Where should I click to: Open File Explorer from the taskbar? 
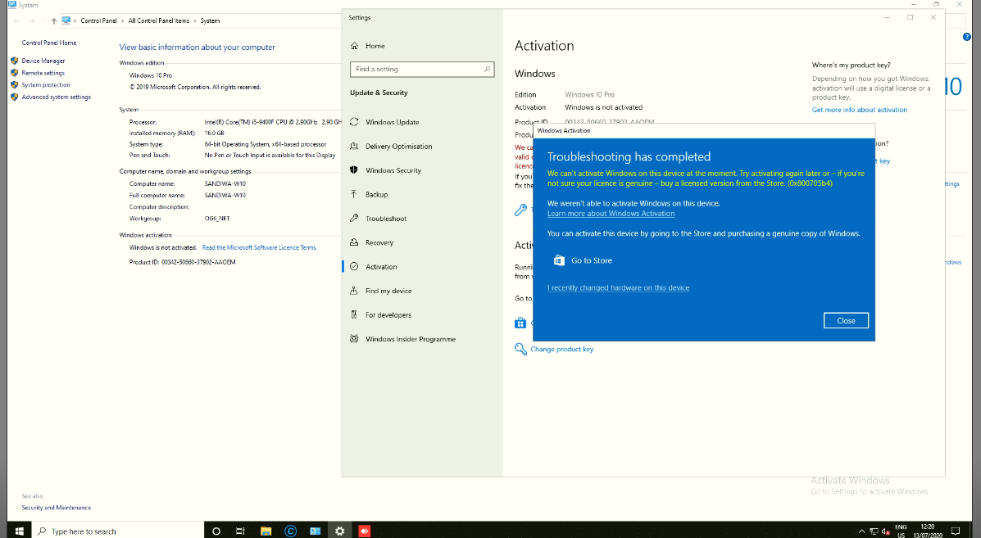(x=266, y=531)
